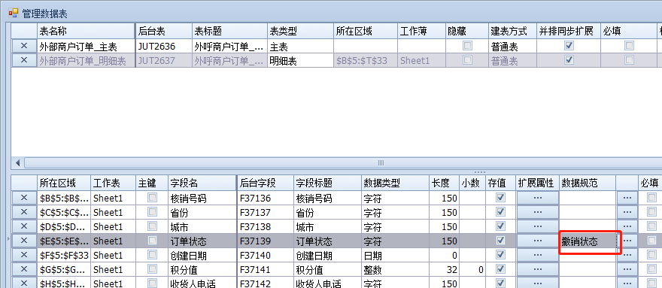
Task: Delete the 外部商户订单_明细表 table row
Action: click(24, 60)
